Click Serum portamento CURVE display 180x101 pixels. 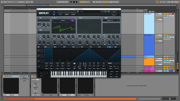(116, 74)
